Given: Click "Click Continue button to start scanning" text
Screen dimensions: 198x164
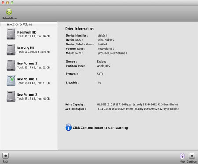Looking at the screenshot, I should pyautogui.click(x=101, y=128).
